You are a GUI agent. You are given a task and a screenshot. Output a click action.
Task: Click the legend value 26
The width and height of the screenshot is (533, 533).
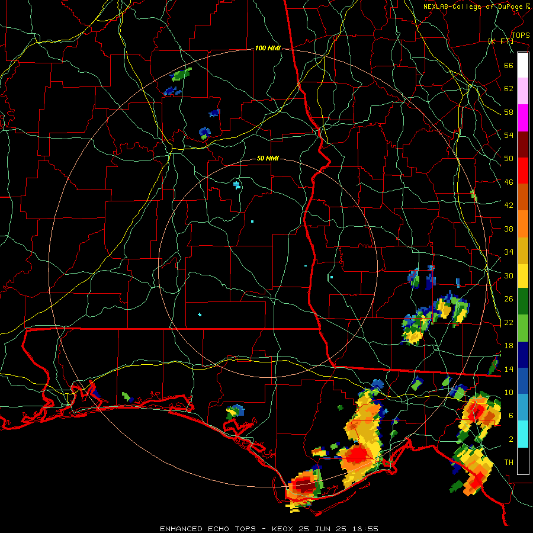click(x=509, y=299)
